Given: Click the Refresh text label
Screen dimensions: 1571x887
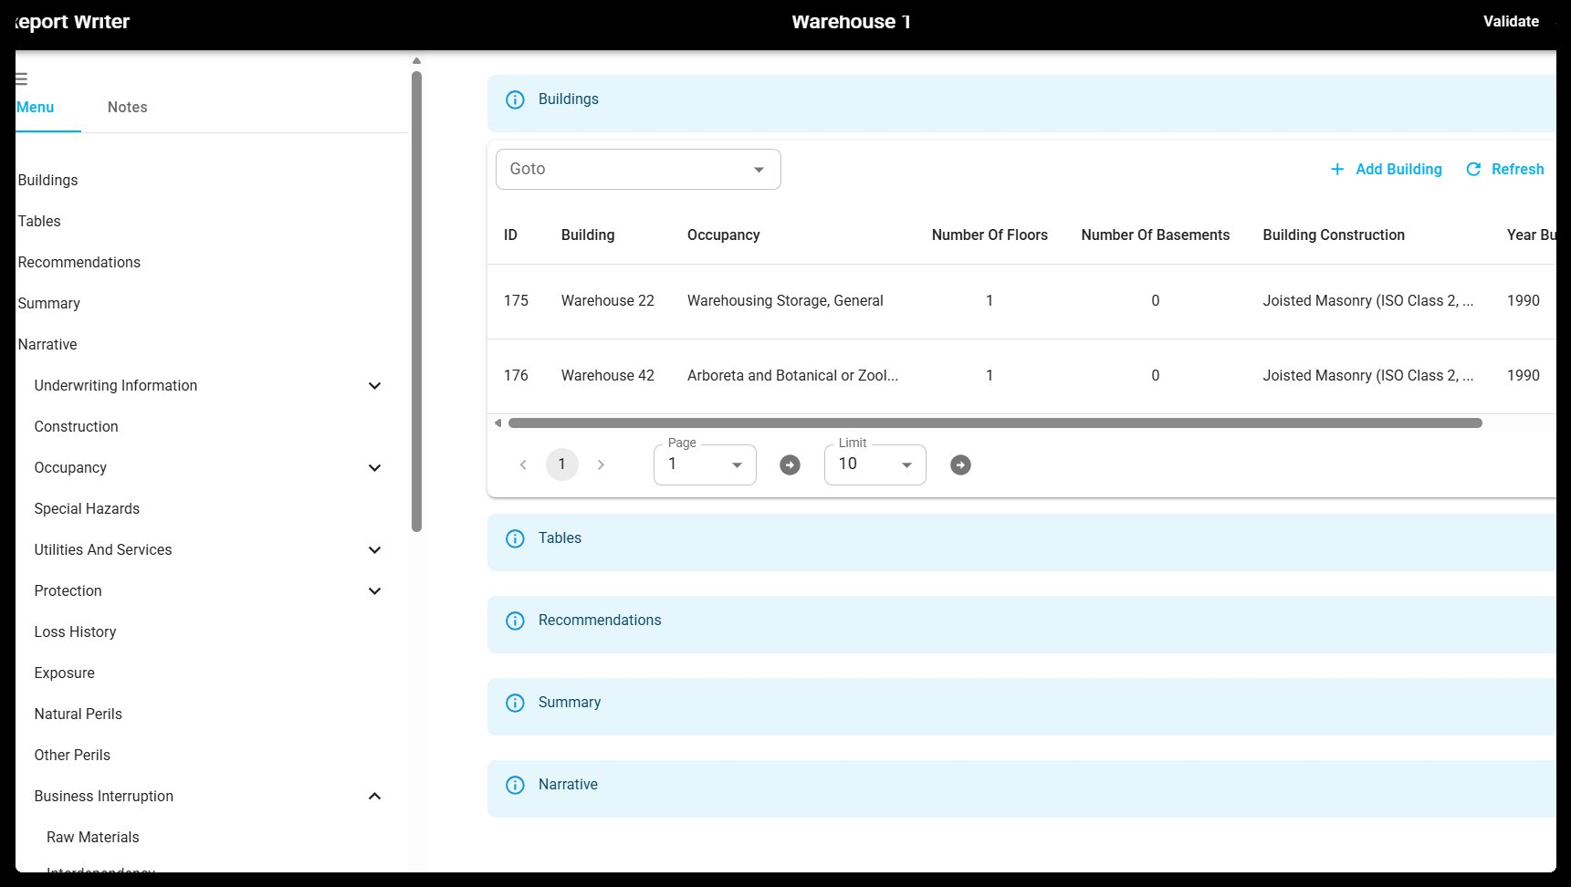Looking at the screenshot, I should pyautogui.click(x=1517, y=169).
